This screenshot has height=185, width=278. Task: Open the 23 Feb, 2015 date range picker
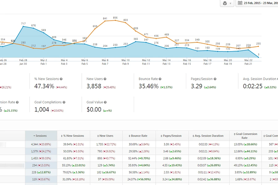tap(260, 3)
